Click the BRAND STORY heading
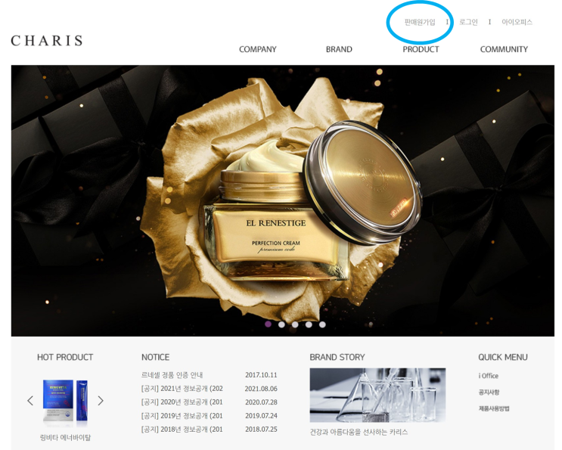The height and width of the screenshot is (450, 562). (337, 357)
